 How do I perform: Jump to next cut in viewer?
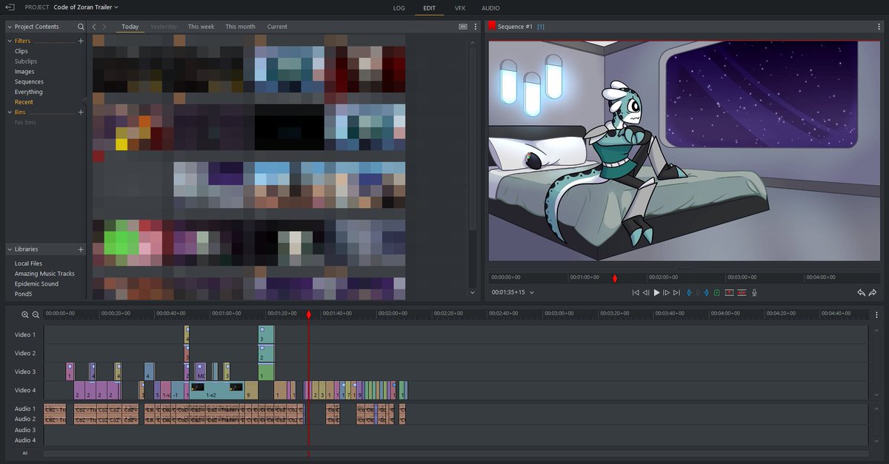coord(676,293)
